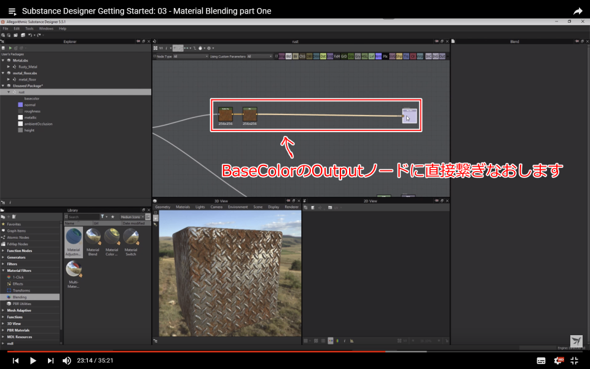This screenshot has height=369, width=590.
Task: Open the Library filter funnel
Action: pyautogui.click(x=103, y=217)
